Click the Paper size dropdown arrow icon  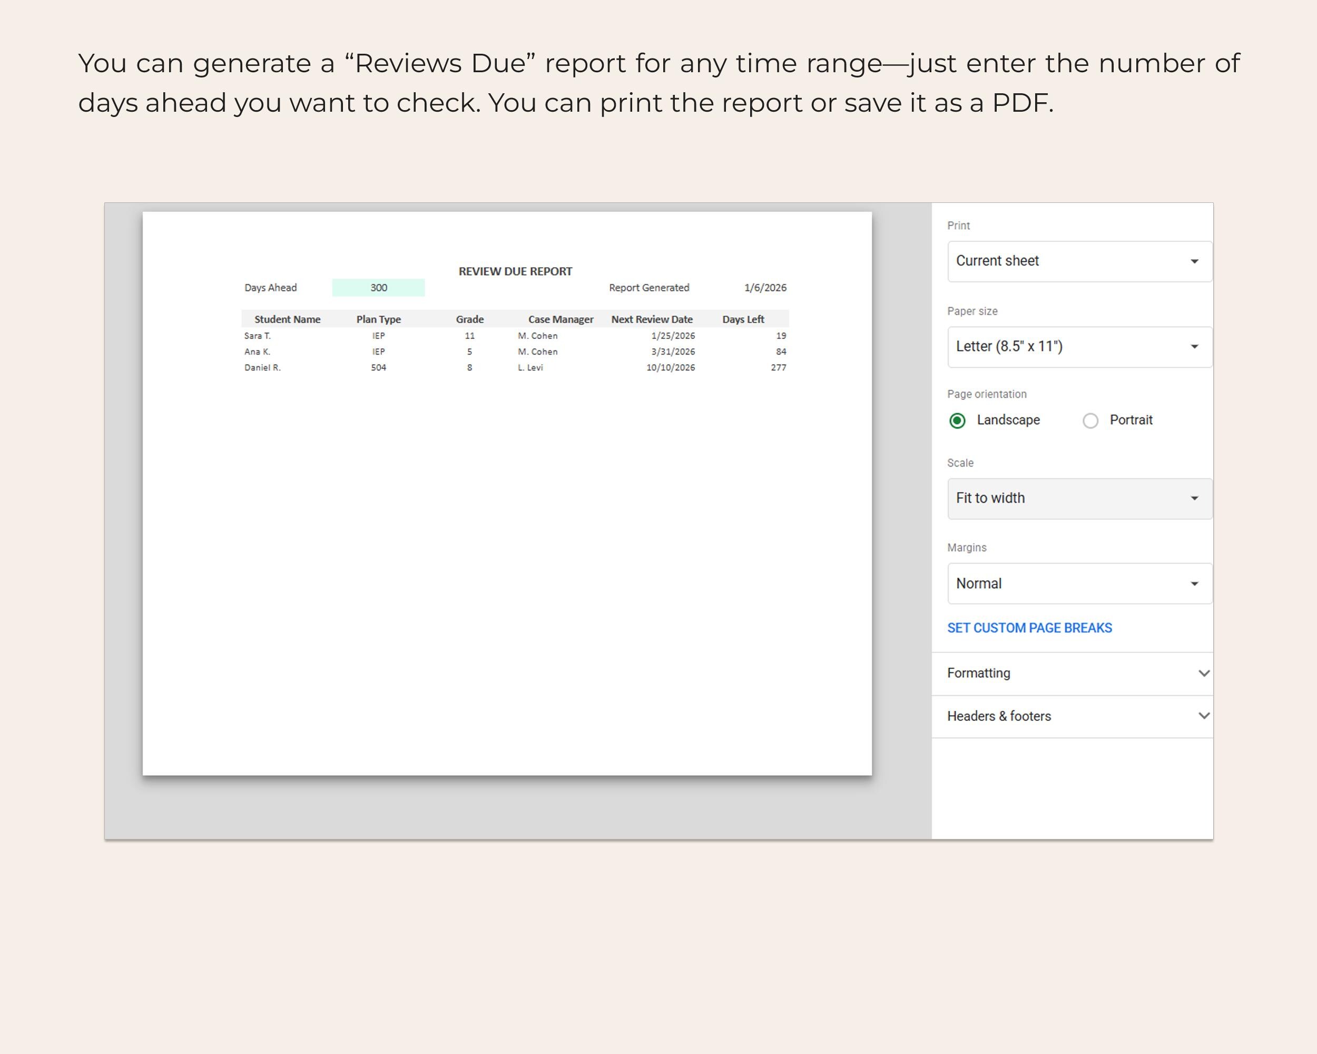point(1194,347)
